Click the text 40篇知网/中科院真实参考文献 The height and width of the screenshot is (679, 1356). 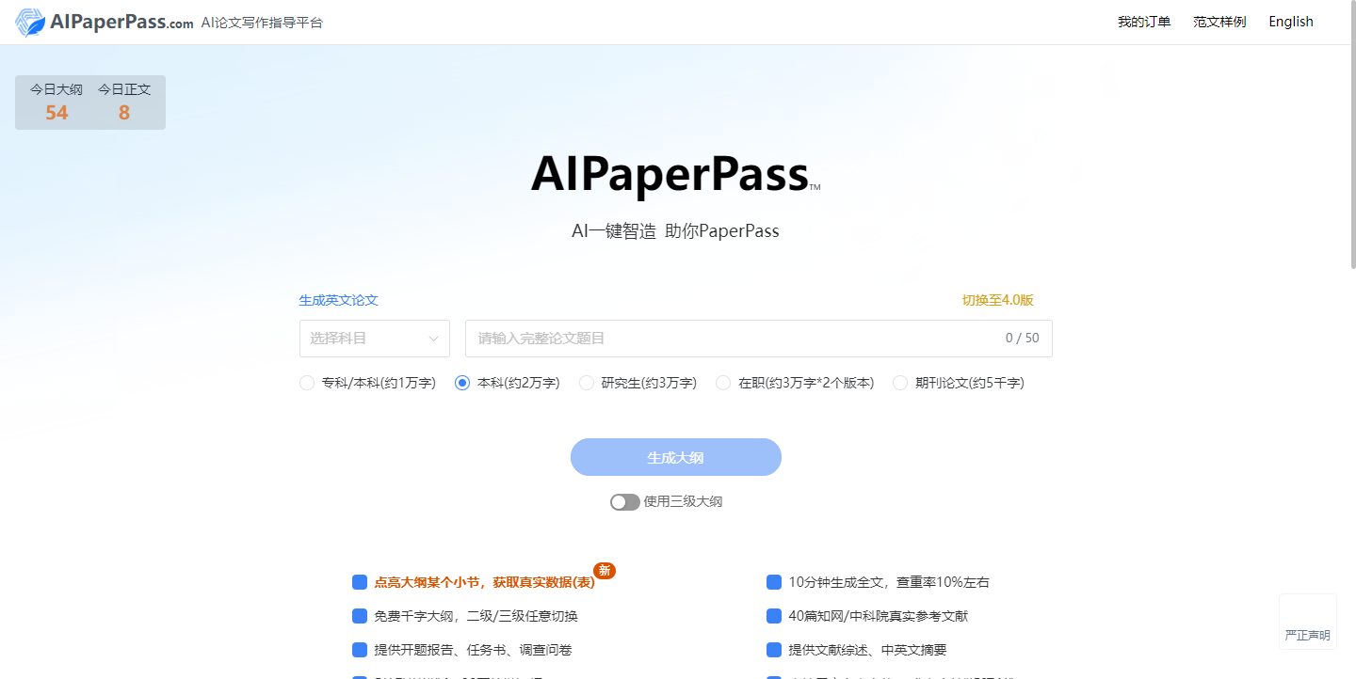click(x=878, y=616)
